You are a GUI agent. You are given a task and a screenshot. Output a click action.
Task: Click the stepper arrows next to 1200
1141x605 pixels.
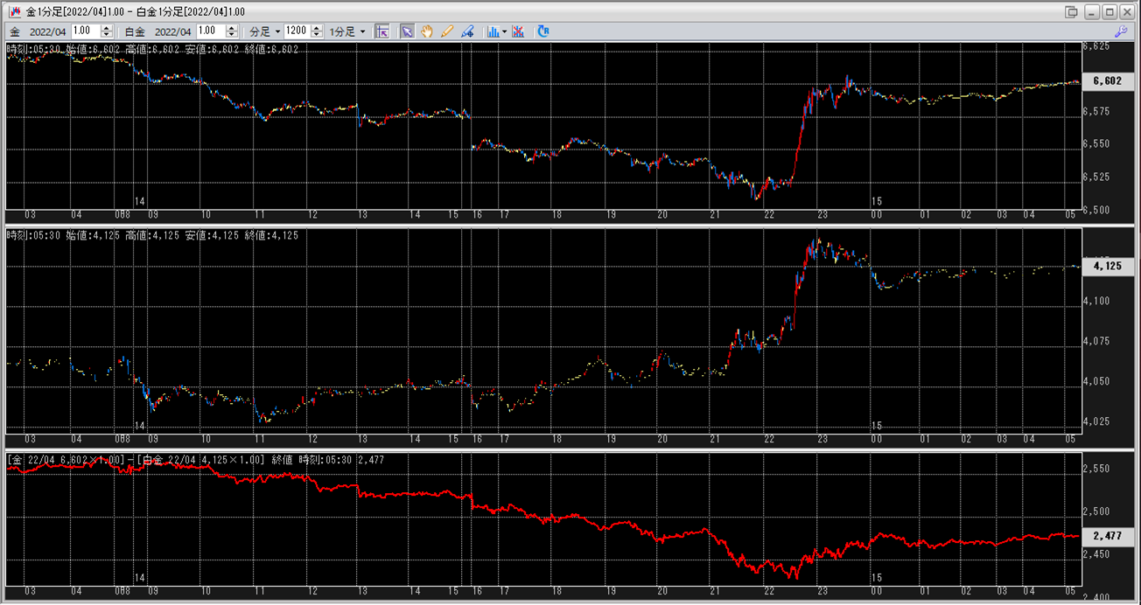pyautogui.click(x=315, y=31)
